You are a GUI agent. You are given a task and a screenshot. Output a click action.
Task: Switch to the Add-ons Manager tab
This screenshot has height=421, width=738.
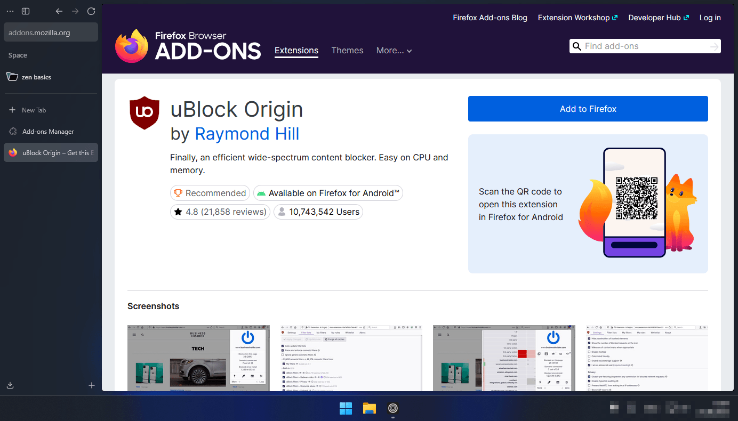coord(51,131)
